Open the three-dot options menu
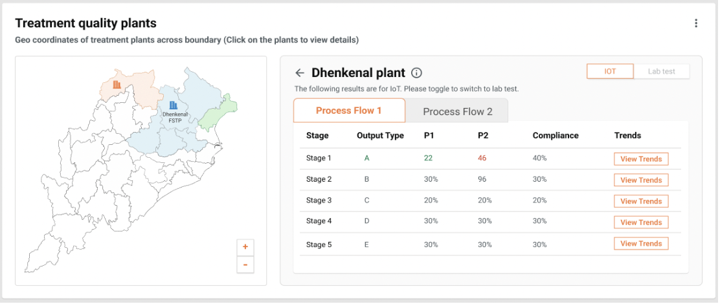Screen dimensions: 720x304 pyautogui.click(x=696, y=23)
